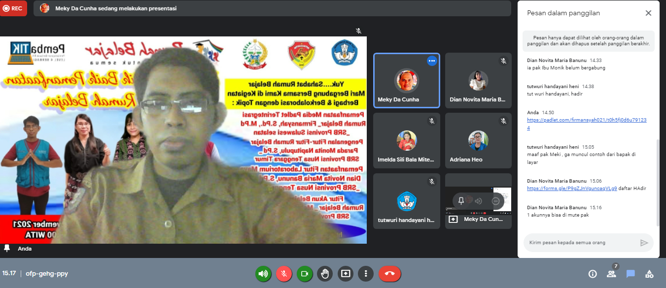Screen dimensions: 666x288
Task: Pin the Meky Da Cunha presentation tile
Action: [x=461, y=200]
